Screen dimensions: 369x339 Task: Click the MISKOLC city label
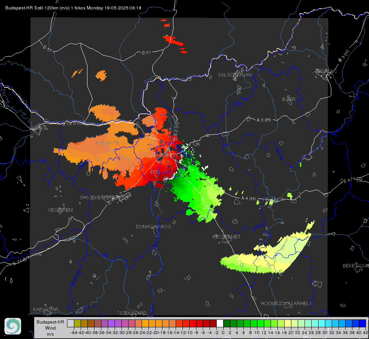[x=327, y=71]
